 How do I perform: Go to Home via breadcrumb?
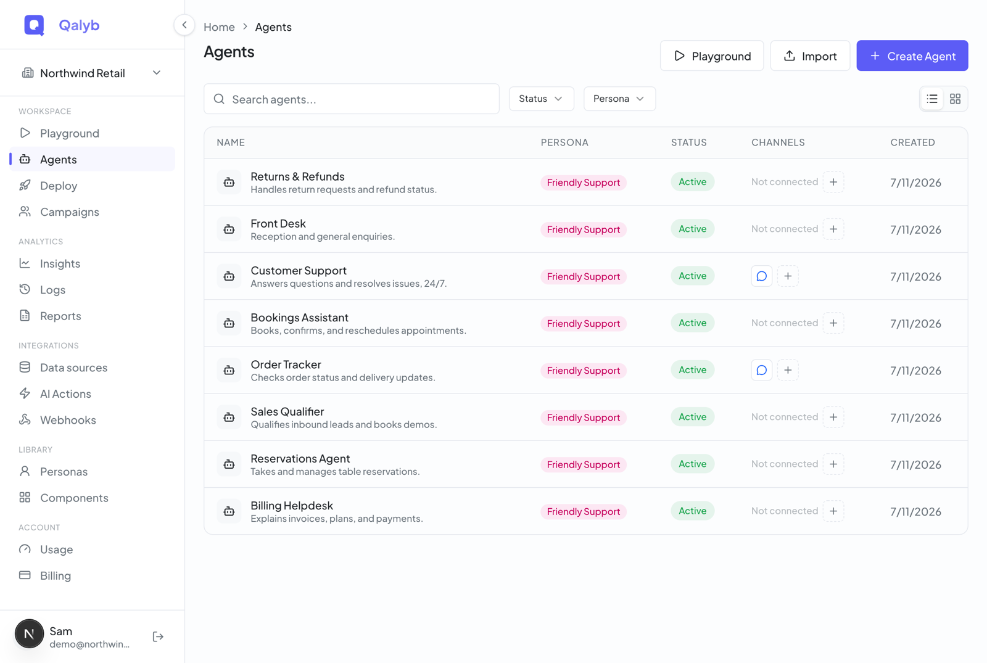tap(219, 27)
